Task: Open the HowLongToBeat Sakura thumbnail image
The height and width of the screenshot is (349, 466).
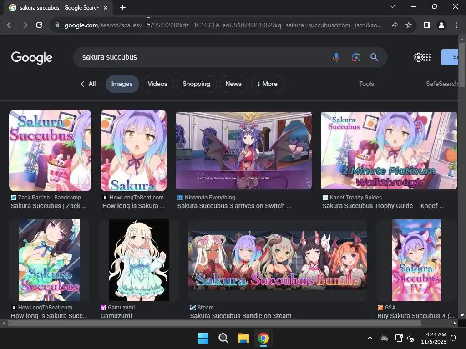Action: click(x=133, y=150)
